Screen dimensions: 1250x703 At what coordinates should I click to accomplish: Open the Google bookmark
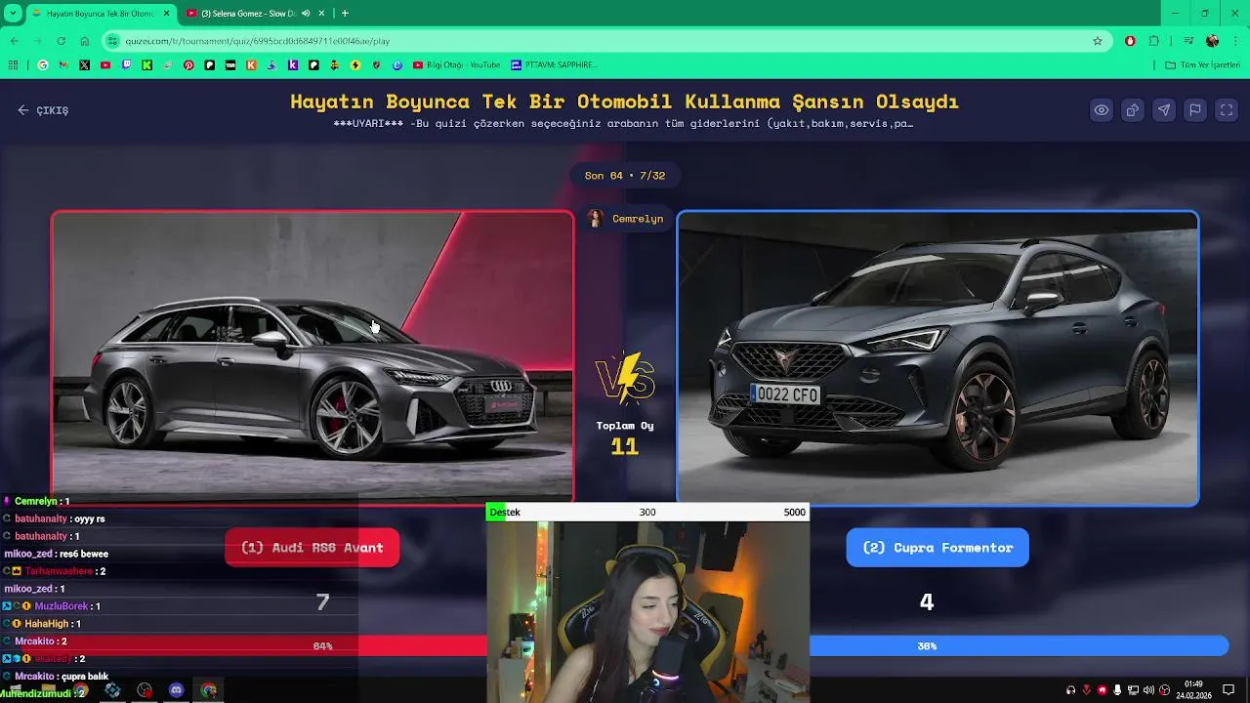pyautogui.click(x=43, y=65)
